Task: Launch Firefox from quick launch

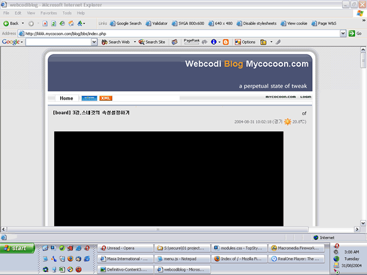Action: 70,259
